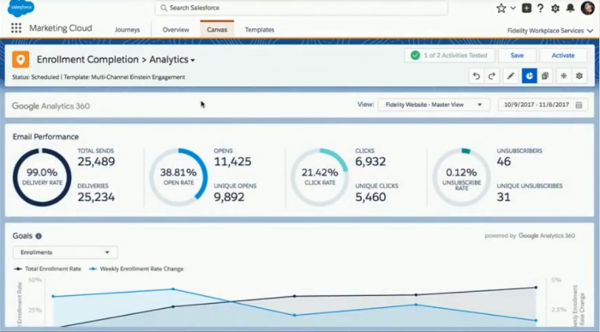
Task: Click the 1 of 2 Activities Tested status
Action: pos(450,56)
